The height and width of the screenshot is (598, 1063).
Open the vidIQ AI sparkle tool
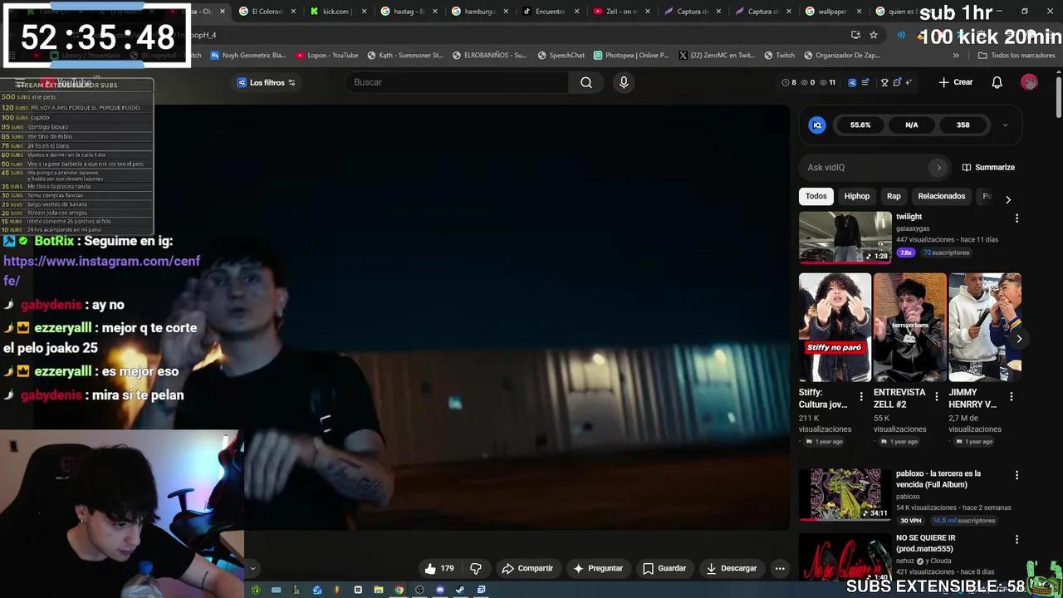pos(908,81)
